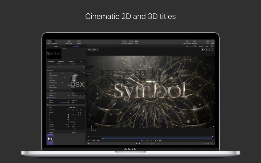
Task: Open the Filters toolbar menu
Action: tap(136, 41)
